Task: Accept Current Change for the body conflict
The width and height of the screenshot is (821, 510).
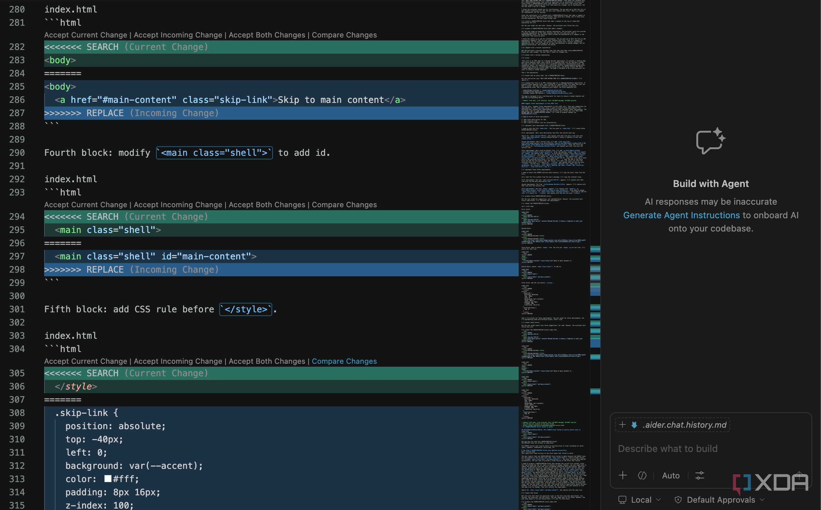Action: point(86,35)
